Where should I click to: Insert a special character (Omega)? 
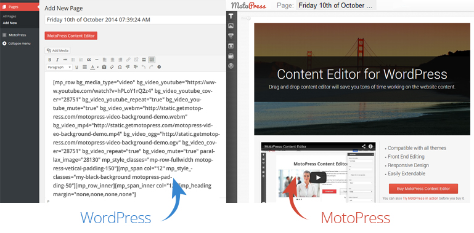(x=120, y=67)
